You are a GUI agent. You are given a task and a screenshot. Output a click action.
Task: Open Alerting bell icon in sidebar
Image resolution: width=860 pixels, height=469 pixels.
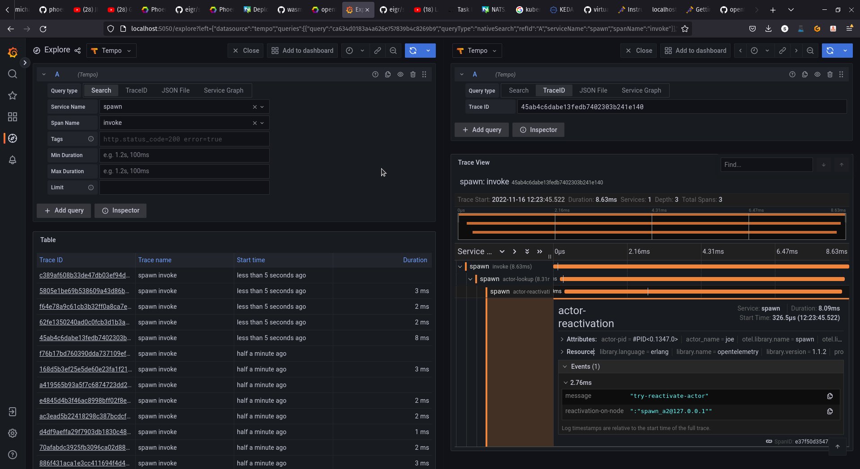pyautogui.click(x=13, y=160)
